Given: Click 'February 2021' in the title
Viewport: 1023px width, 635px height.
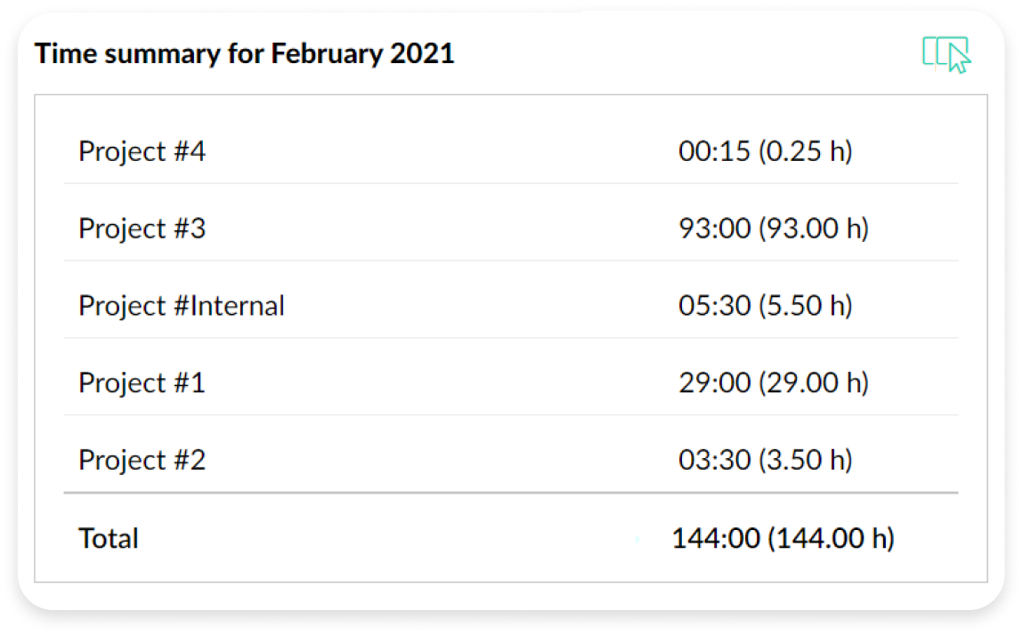Looking at the screenshot, I should tap(362, 53).
